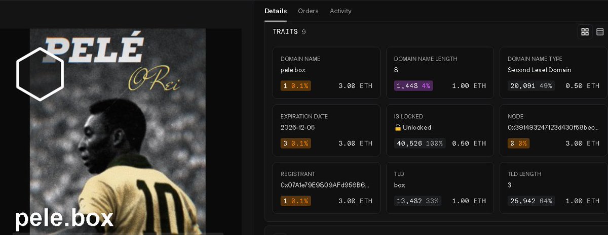
Task: Click the TLD Length trait card
Action: pos(553,188)
